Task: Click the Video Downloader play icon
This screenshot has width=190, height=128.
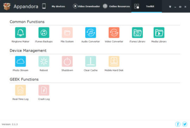Action: [75, 6]
